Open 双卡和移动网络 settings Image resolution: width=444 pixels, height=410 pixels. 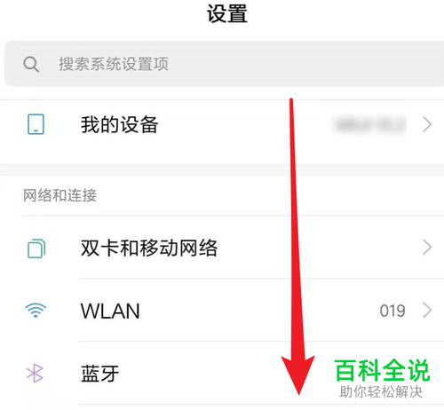222,248
